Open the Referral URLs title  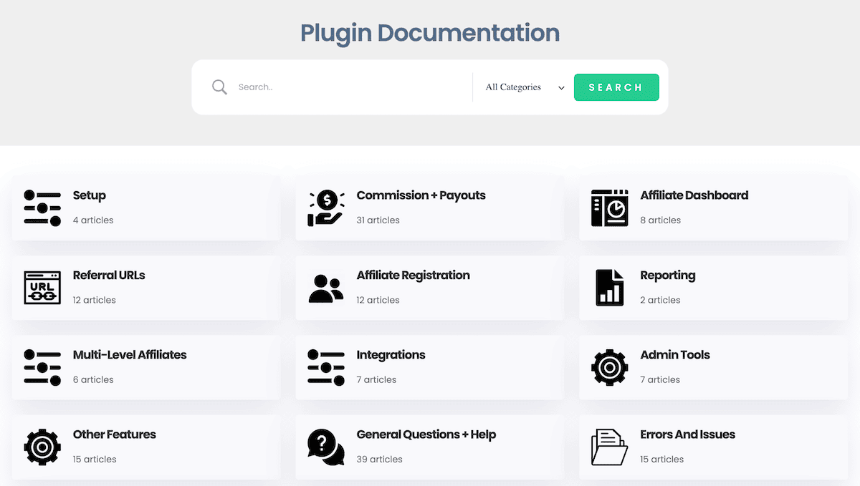(109, 276)
